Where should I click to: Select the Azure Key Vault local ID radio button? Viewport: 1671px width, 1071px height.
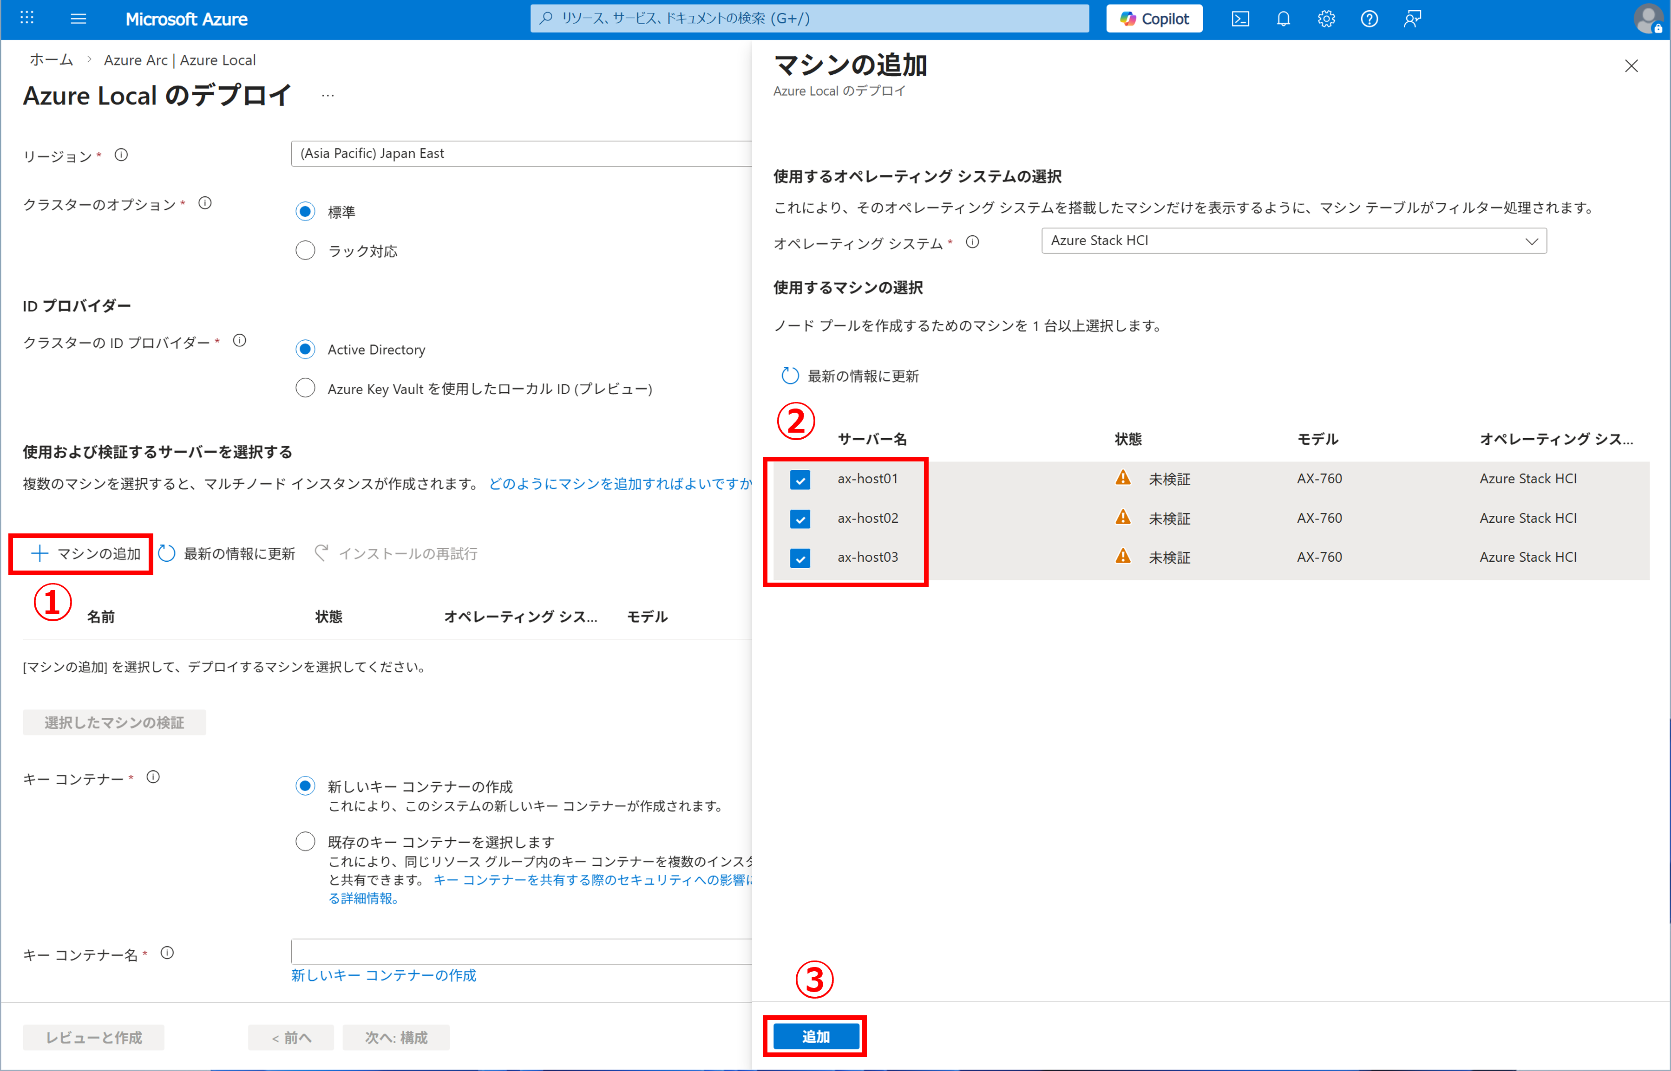306,388
